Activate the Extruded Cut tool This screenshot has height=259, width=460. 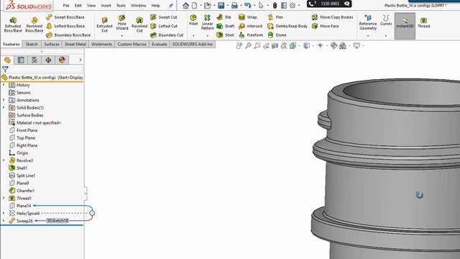pyautogui.click(x=104, y=24)
